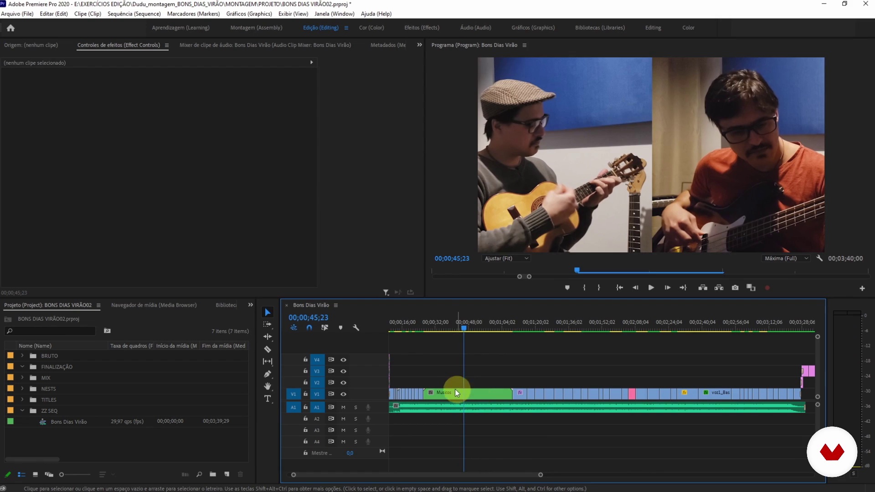Expand the TITLES bin
The width and height of the screenshot is (875, 492).
tap(22, 400)
